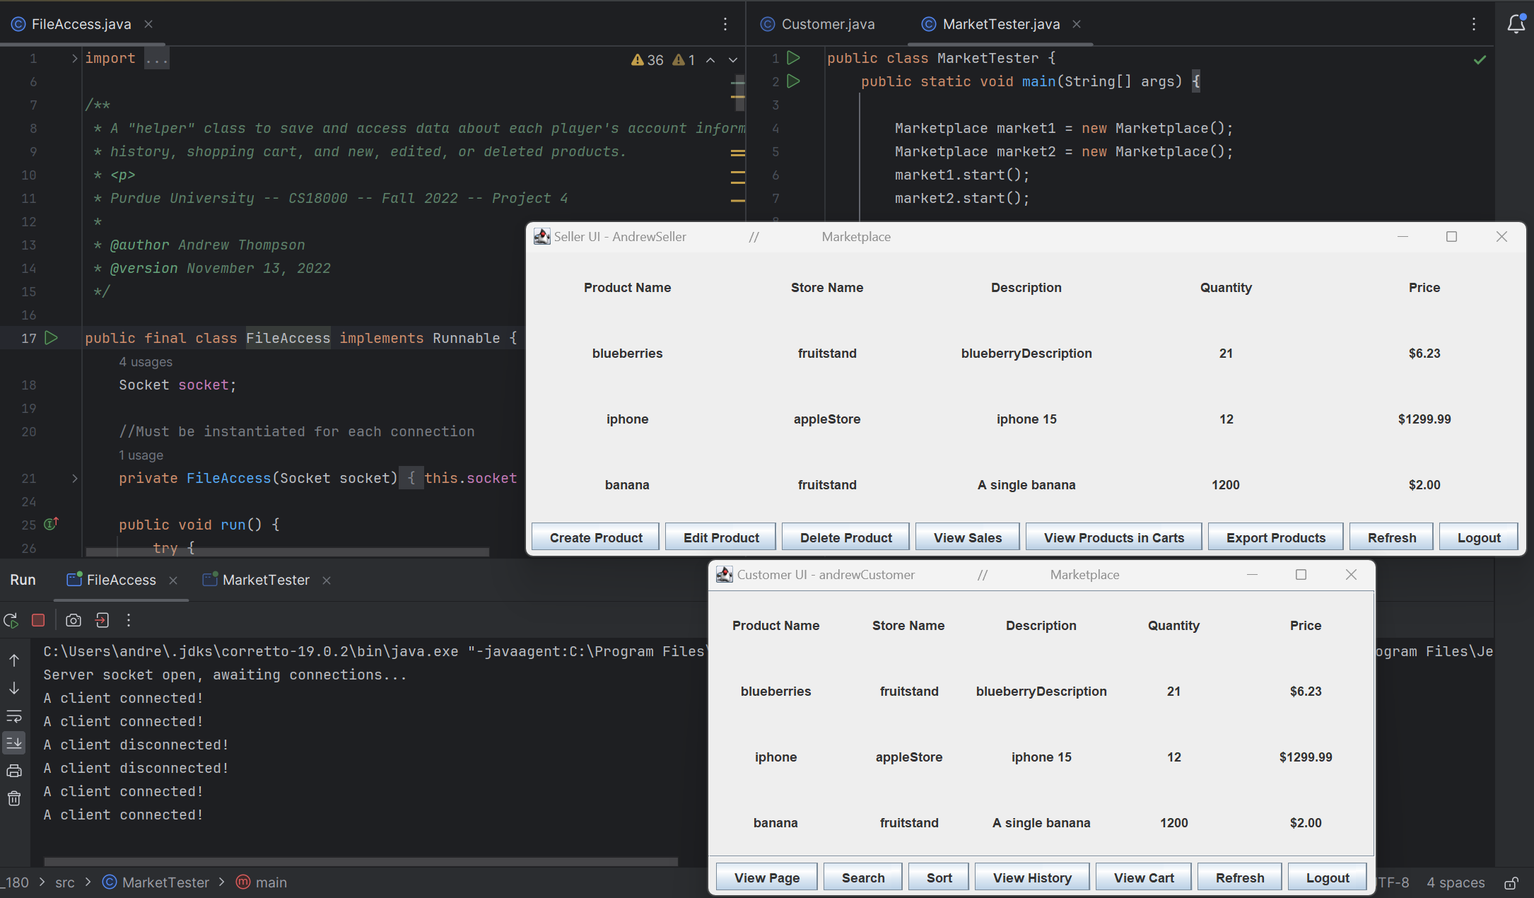Clear console with trash icon
Image resolution: width=1534 pixels, height=898 pixels.
(x=14, y=799)
